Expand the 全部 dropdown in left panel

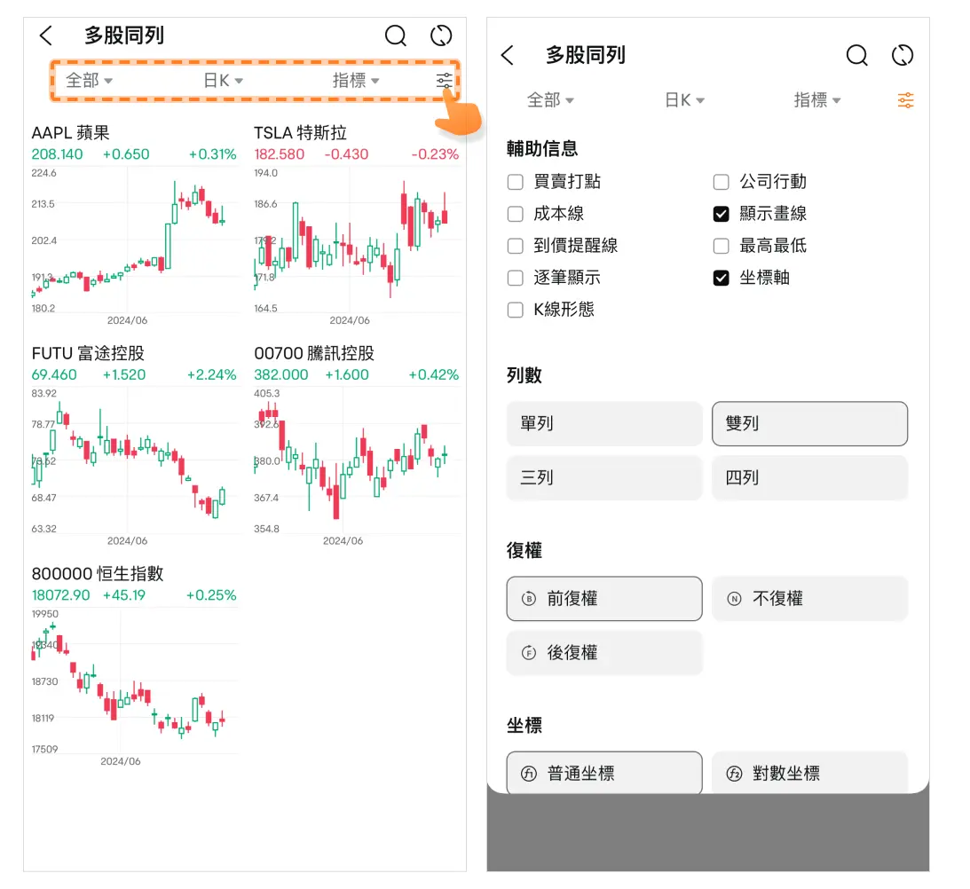[x=89, y=81]
